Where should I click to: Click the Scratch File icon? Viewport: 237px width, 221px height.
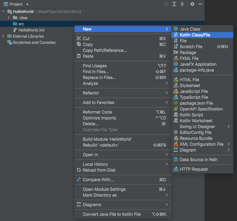pos(176,46)
